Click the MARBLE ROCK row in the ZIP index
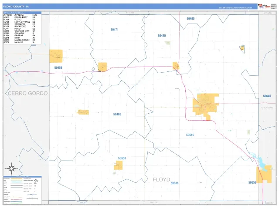This screenshot has width=279, height=209. 20,40
